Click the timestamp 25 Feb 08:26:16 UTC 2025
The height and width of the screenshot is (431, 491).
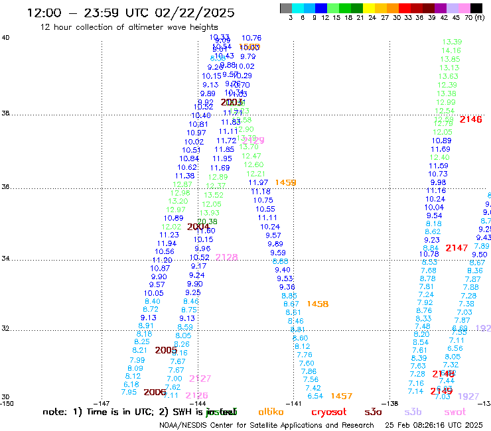pyautogui.click(x=434, y=426)
